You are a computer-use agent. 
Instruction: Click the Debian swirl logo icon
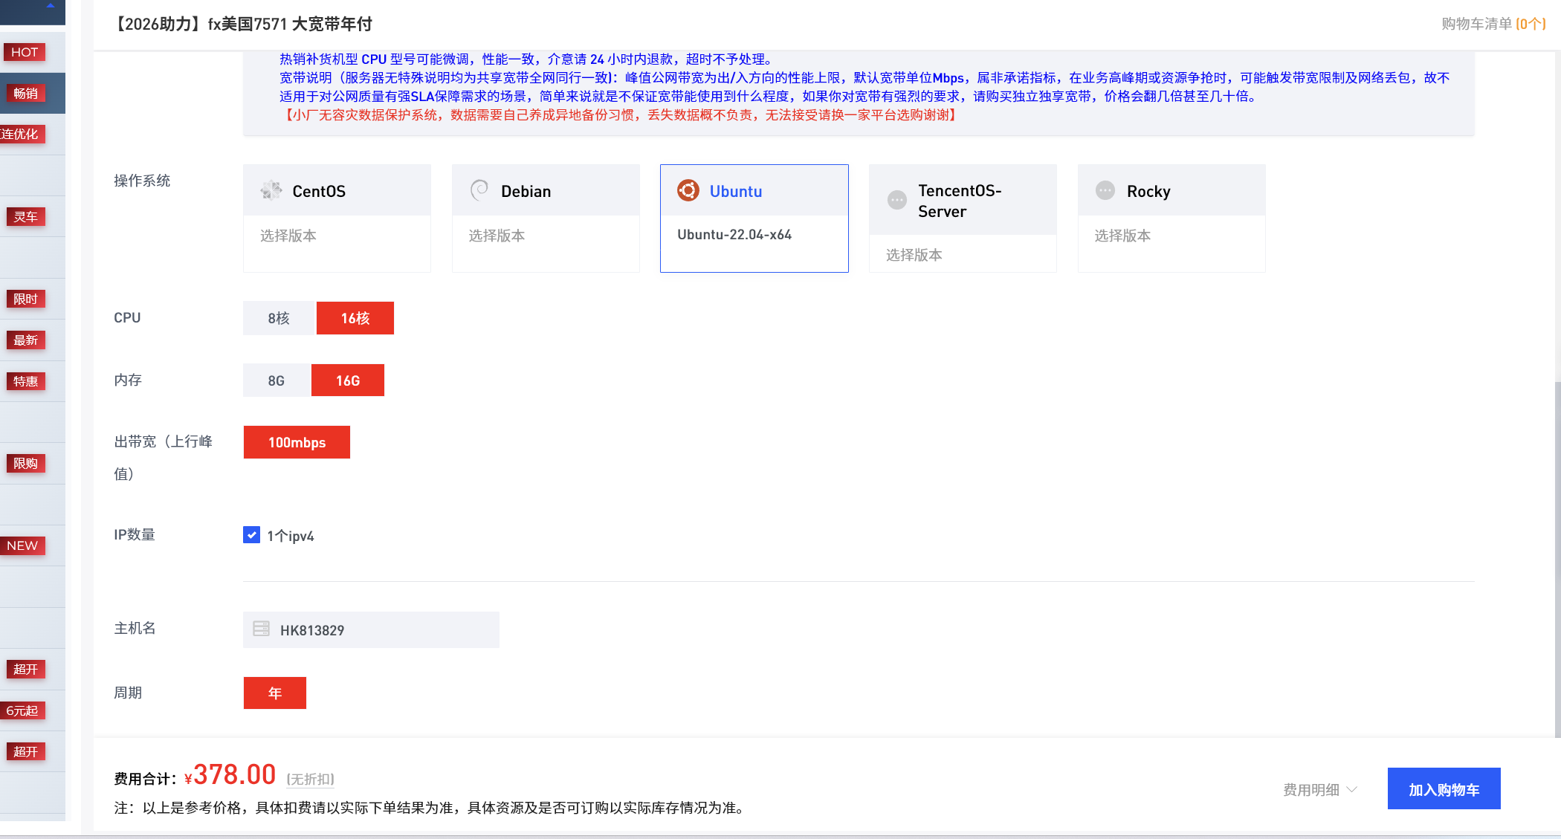479,190
